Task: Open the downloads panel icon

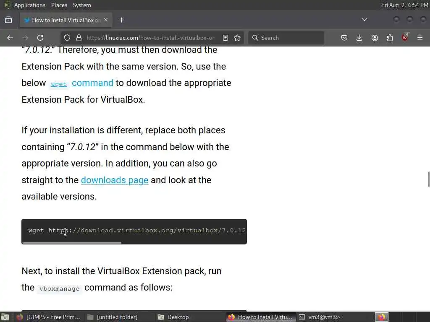Action: pyautogui.click(x=359, y=38)
